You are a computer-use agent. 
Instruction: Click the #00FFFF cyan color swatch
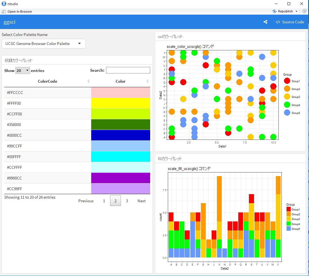click(x=121, y=156)
